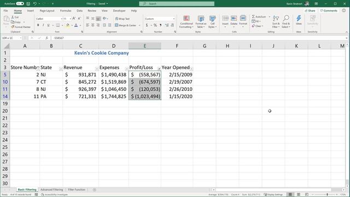Screen dimensions: 350x197
Task: Align text to the right
Action: [x=98, y=25]
